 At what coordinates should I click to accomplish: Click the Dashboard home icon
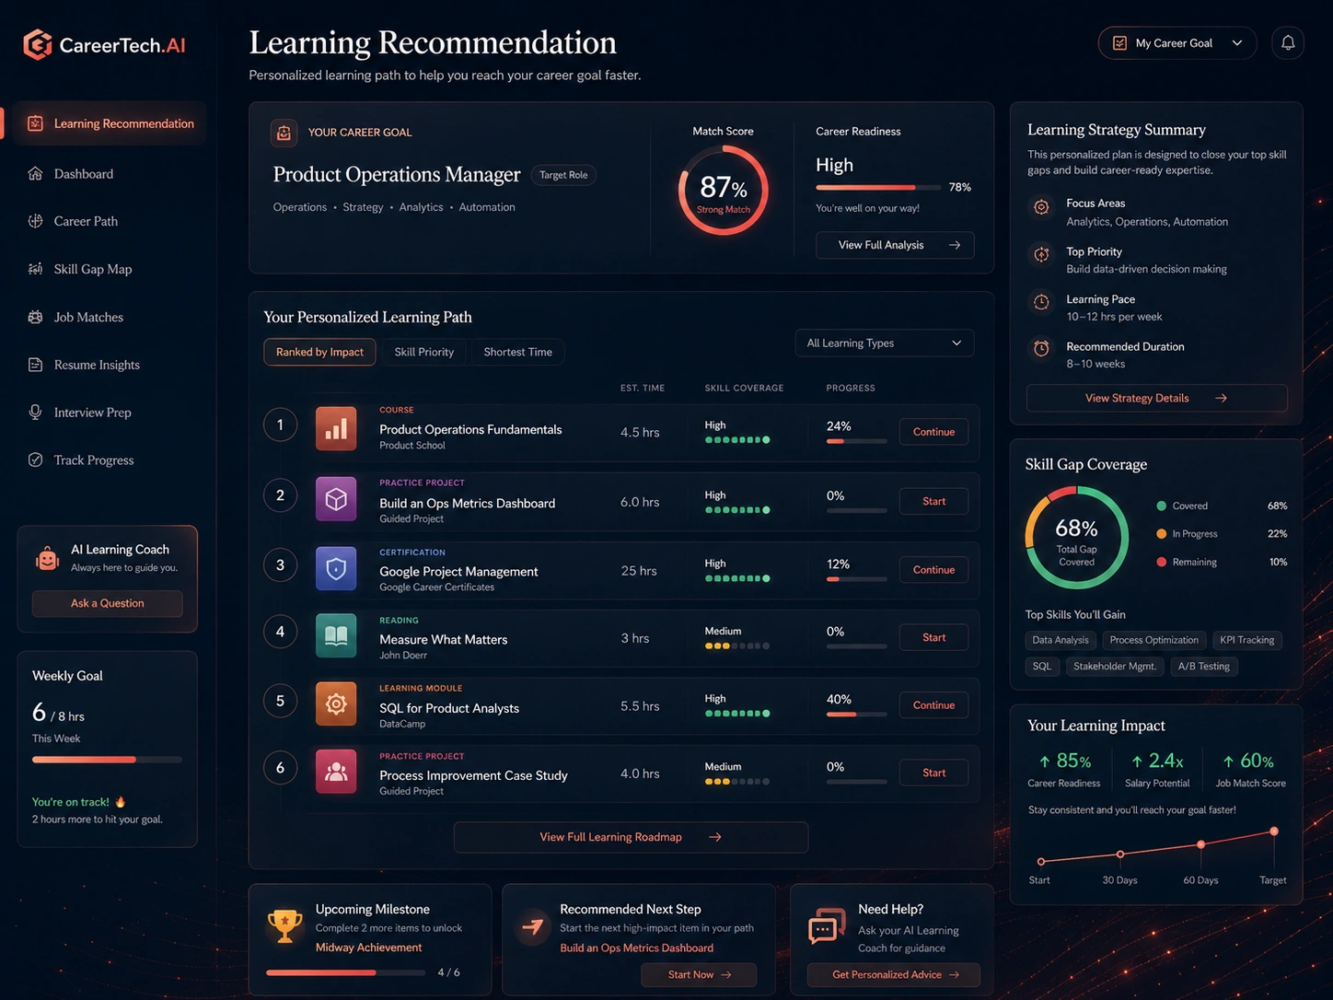35,173
